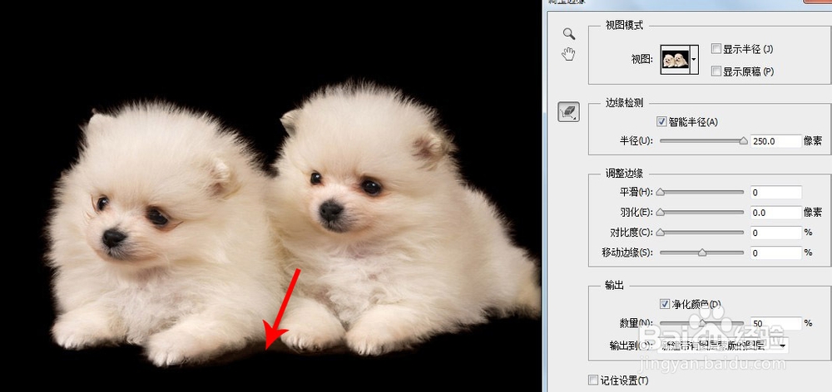Click the 半径 value field showing 250.0
Screen dimensions: 832x392
[775, 141]
